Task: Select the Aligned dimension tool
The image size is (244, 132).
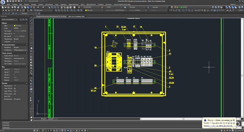Action: (174, 10)
